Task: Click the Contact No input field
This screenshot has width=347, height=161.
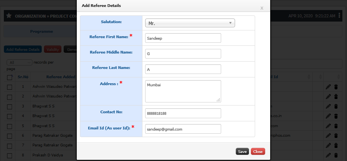Action: pos(183,113)
